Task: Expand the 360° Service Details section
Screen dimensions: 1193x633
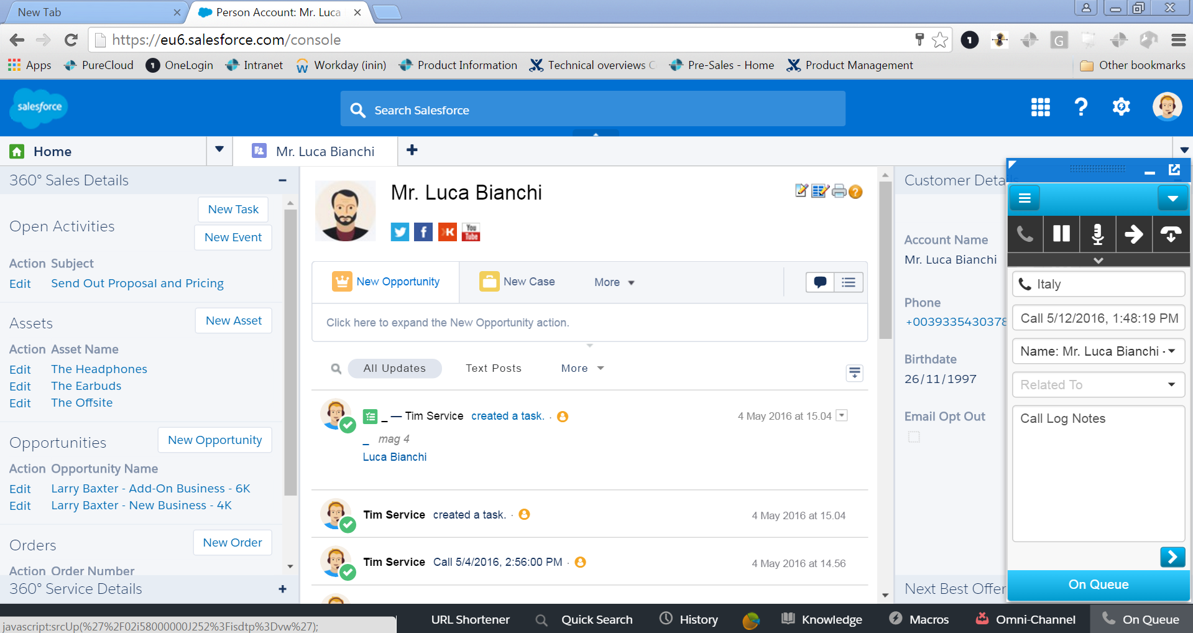Action: coord(283,589)
